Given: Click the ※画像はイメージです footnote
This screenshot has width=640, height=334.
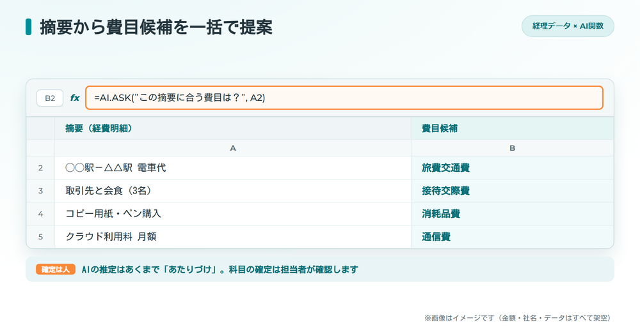Looking at the screenshot, I should 519,318.
